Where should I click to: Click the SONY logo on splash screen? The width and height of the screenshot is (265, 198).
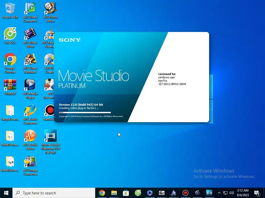click(x=70, y=40)
